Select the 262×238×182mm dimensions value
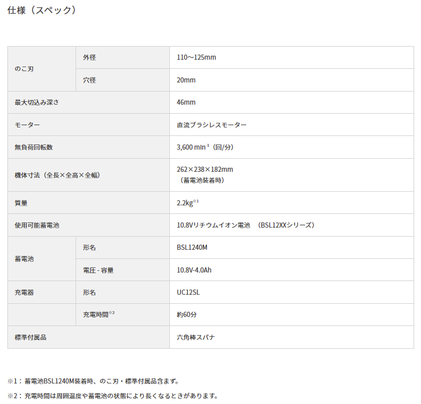Screen dimensions: 421x404 pyautogui.click(x=205, y=170)
